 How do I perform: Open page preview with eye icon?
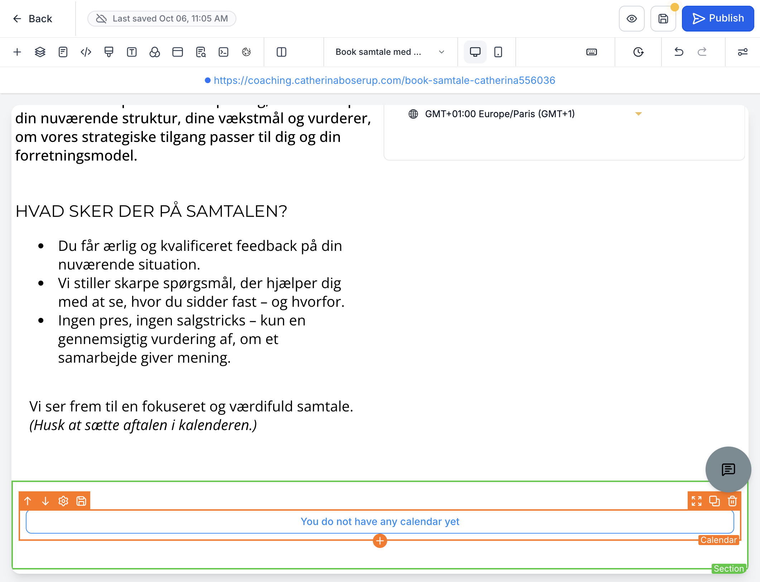click(x=632, y=19)
